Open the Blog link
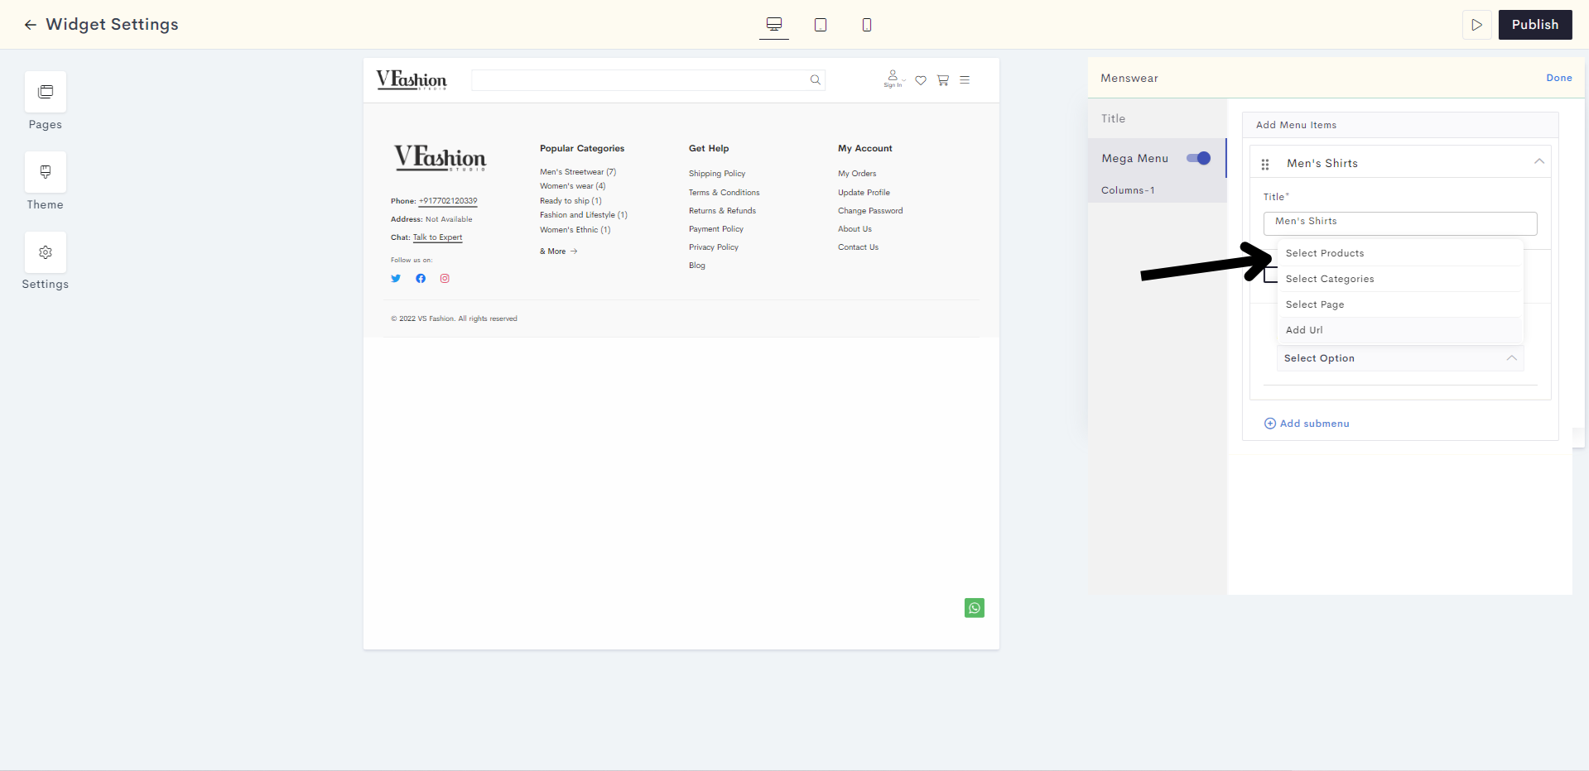Image resolution: width=1589 pixels, height=771 pixels. pos(697,266)
